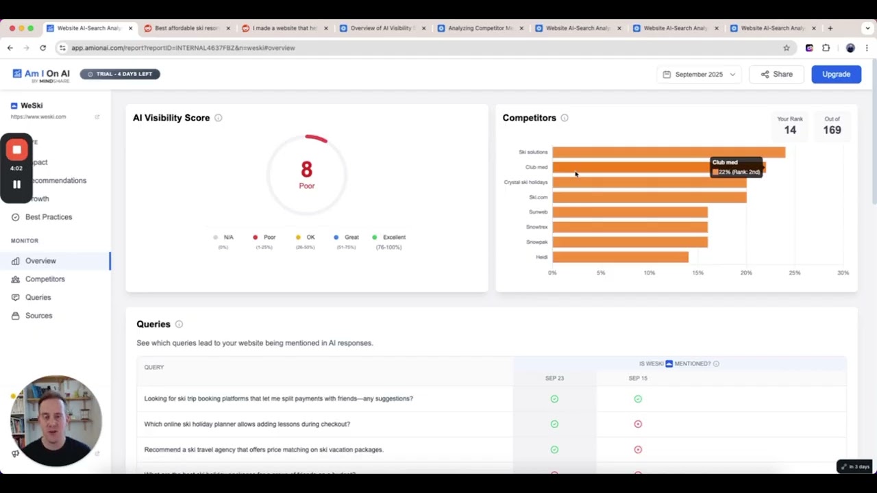Image resolution: width=877 pixels, height=493 pixels.
Task: Click the green Excellent legend dot
Action: [x=375, y=238]
